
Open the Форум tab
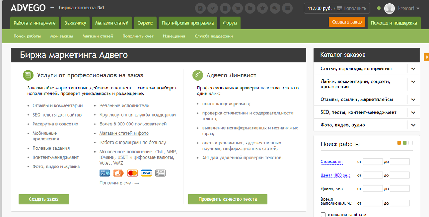point(229,22)
